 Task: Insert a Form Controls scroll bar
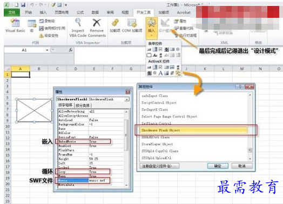tap(160, 55)
